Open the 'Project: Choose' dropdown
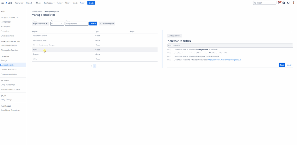Screen dimensions: 297x145 [40, 24]
